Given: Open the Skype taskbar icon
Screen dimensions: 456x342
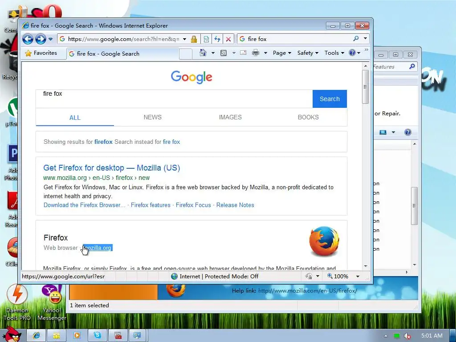Looking at the screenshot, I should 98,336.
